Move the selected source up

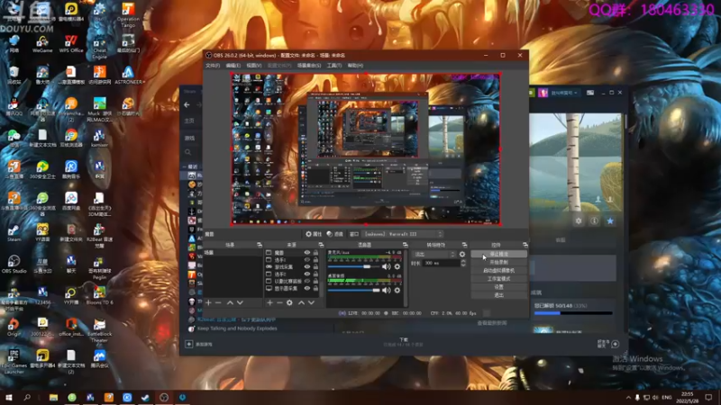click(301, 302)
